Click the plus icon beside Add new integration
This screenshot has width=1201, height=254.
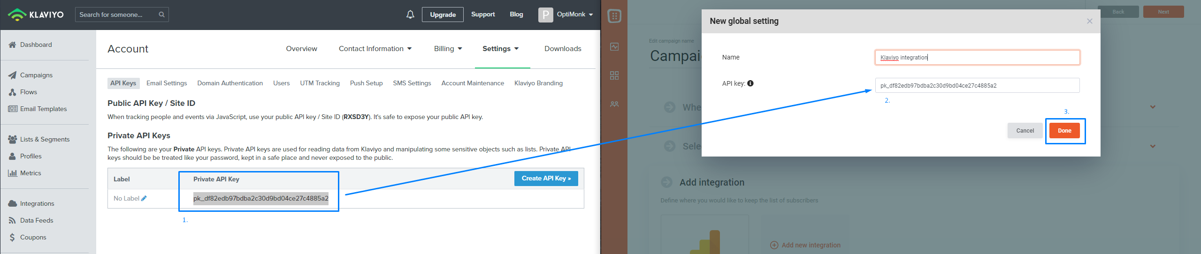coord(774,245)
